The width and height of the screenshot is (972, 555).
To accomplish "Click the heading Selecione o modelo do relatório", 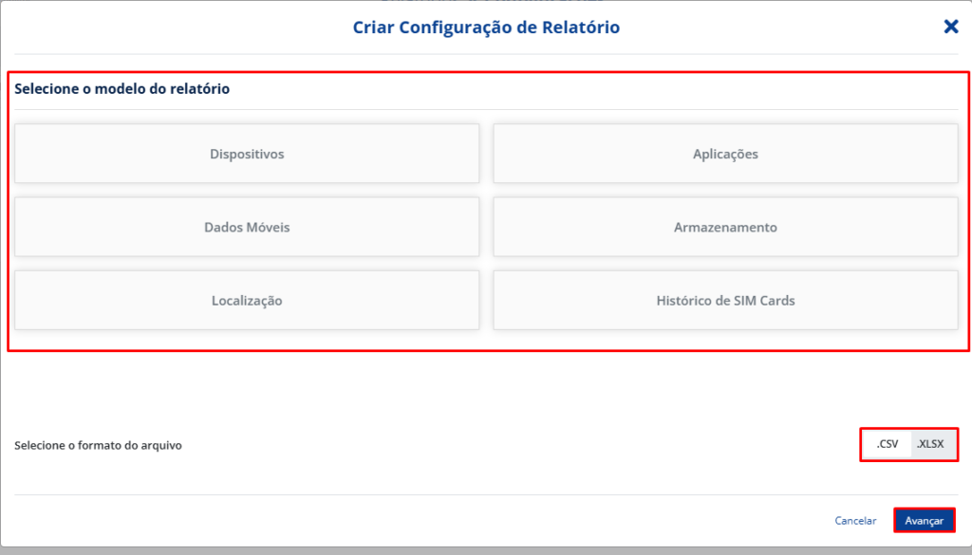I will click(x=122, y=89).
